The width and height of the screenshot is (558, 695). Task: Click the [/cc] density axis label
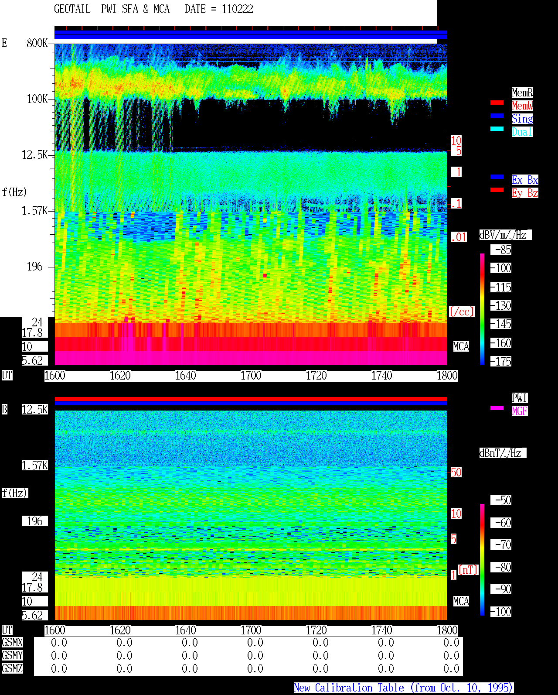click(x=462, y=312)
